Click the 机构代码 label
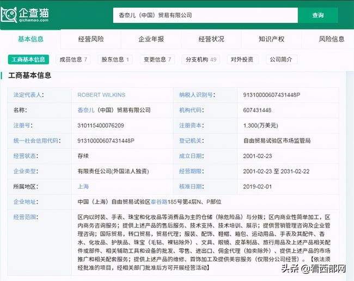This screenshot has height=281, width=354. [x=191, y=110]
